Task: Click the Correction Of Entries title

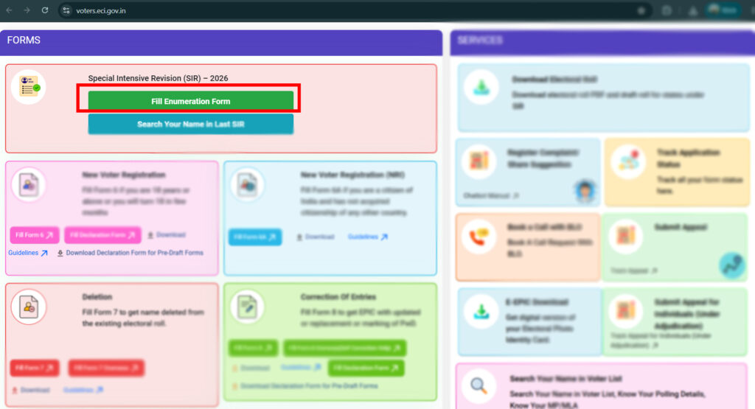Action: coord(338,297)
